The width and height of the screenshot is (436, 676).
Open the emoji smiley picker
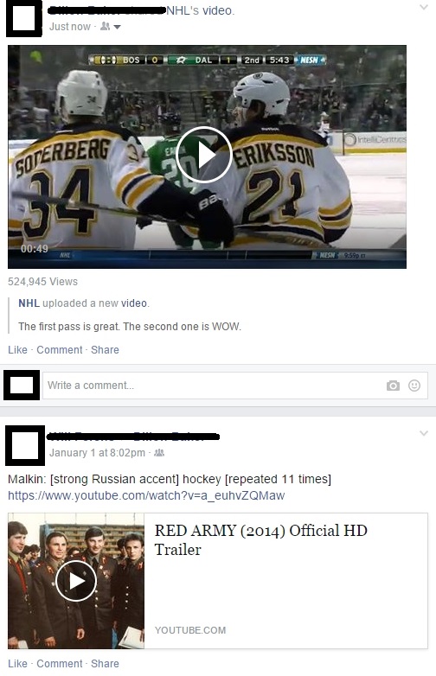414,386
